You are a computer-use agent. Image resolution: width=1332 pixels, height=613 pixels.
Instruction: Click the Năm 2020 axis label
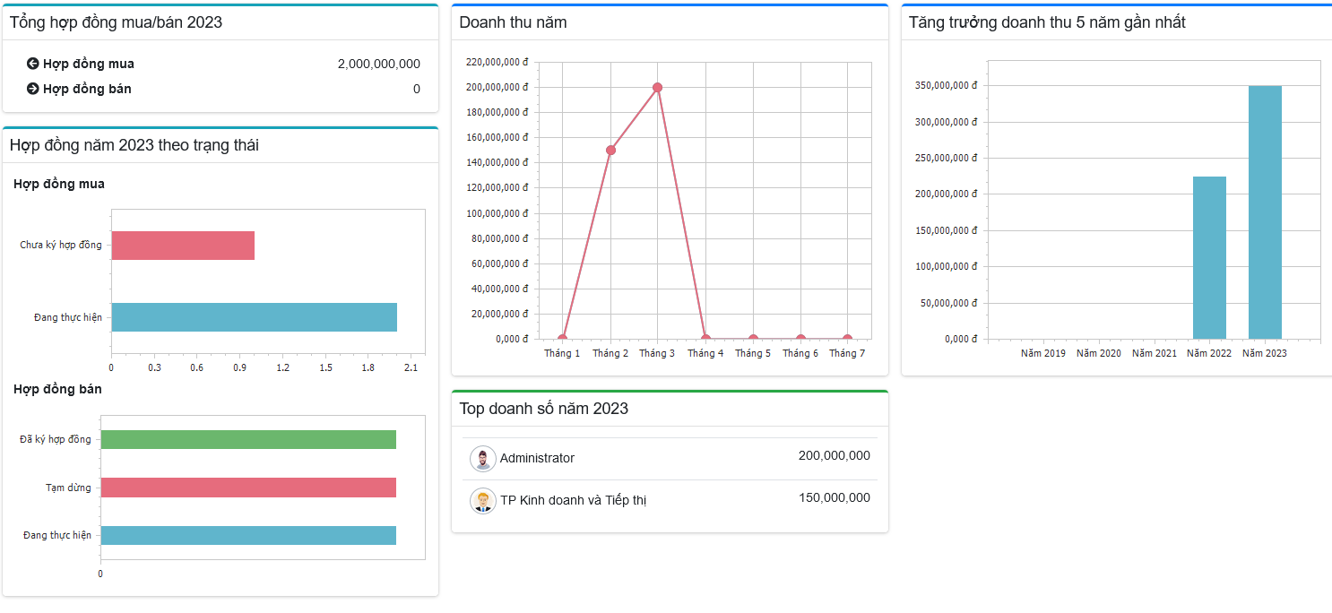click(1099, 353)
